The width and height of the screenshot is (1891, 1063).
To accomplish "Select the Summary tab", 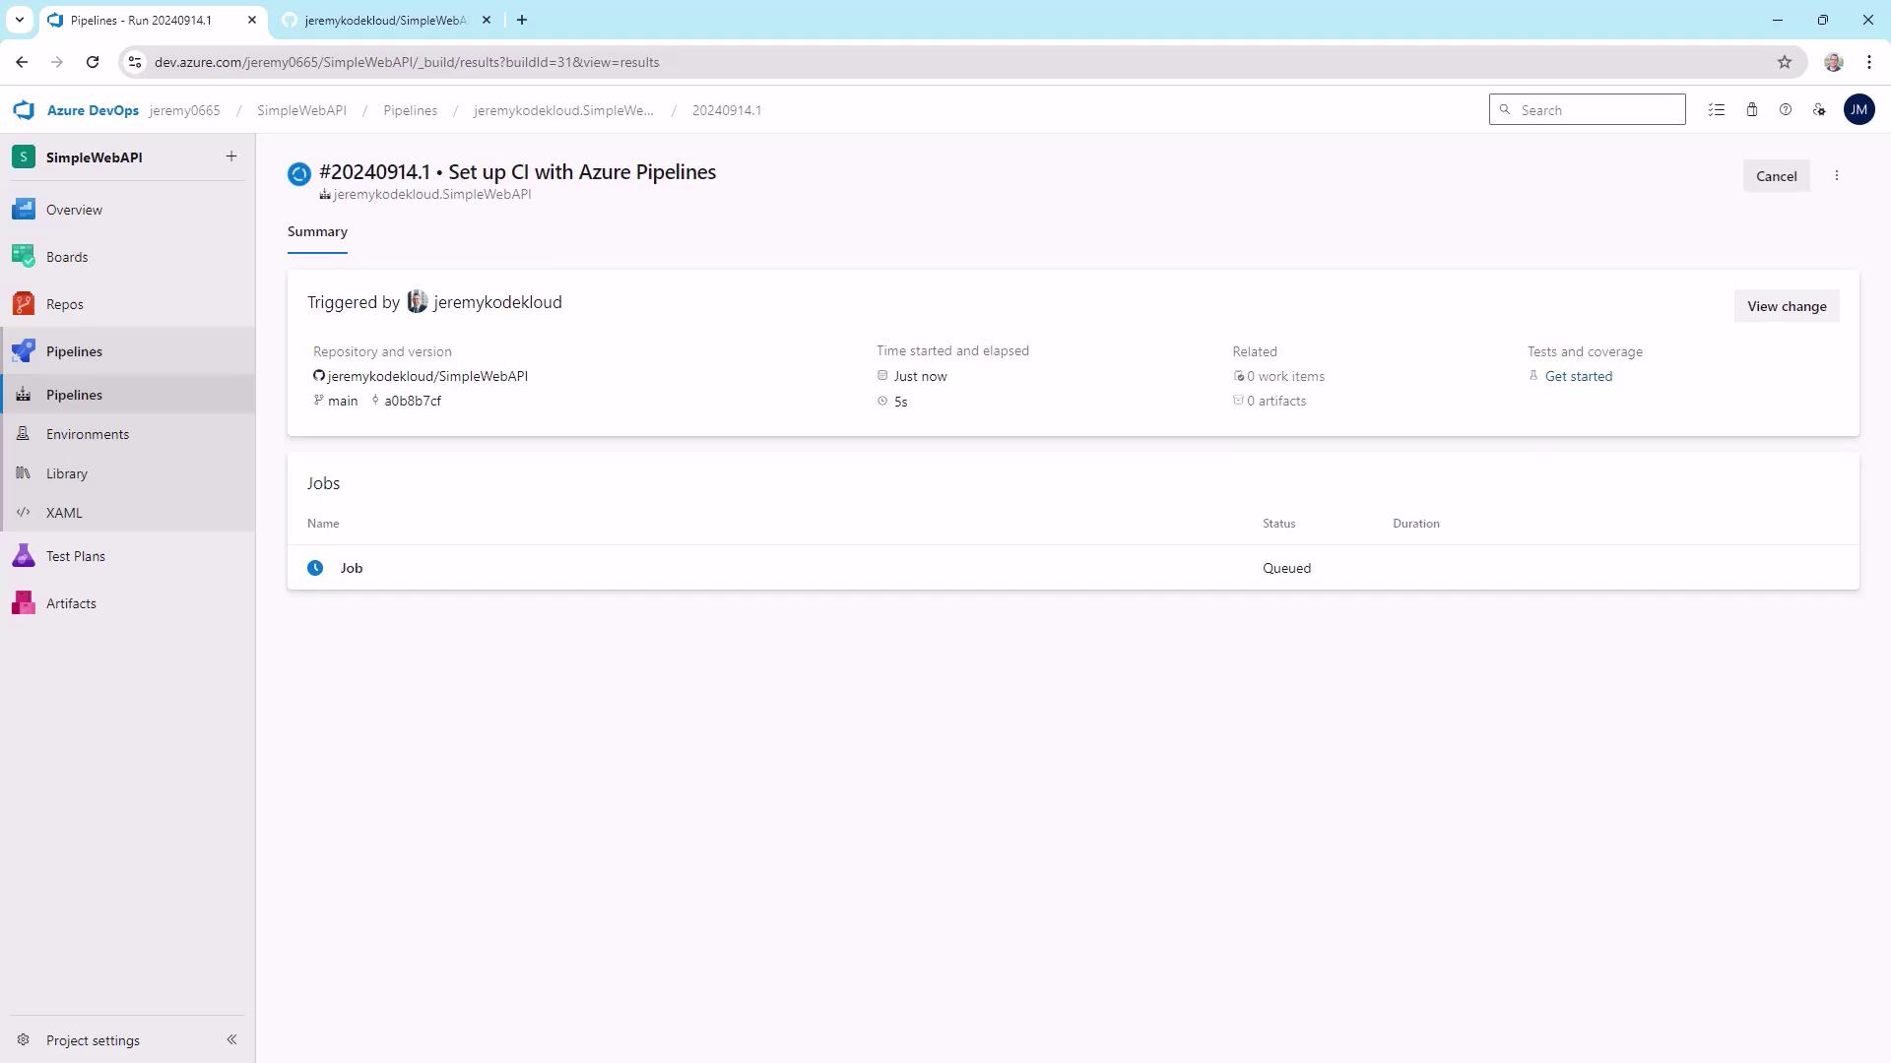I will click(x=317, y=232).
